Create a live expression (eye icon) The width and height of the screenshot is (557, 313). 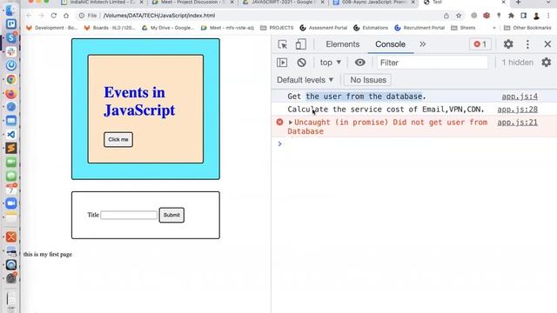[359, 63]
